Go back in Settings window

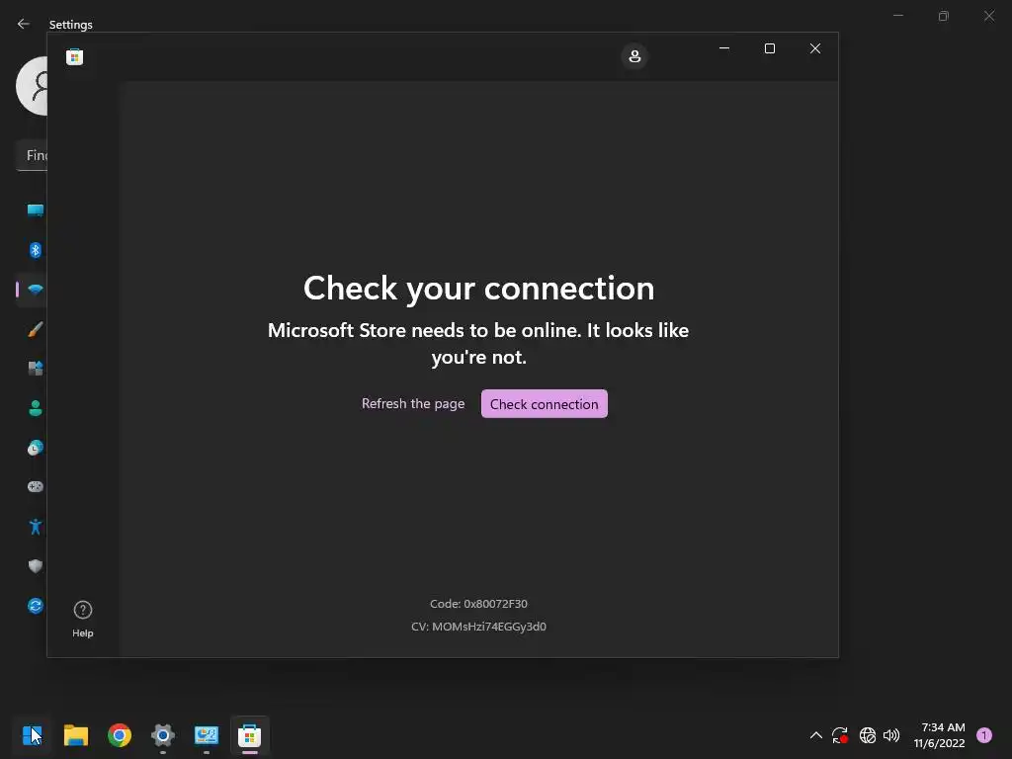(x=24, y=24)
